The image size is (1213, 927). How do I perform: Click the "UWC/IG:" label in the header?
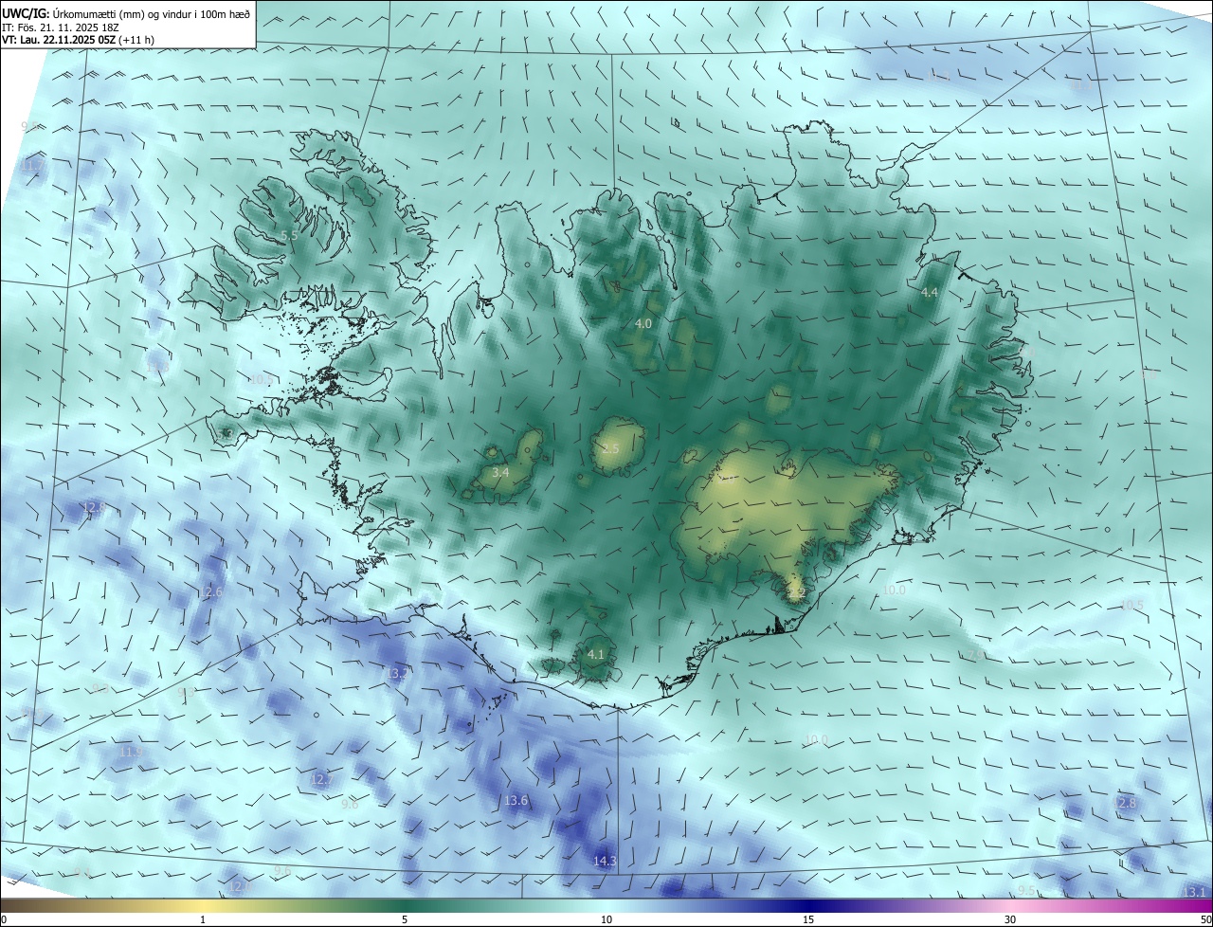tap(26, 13)
